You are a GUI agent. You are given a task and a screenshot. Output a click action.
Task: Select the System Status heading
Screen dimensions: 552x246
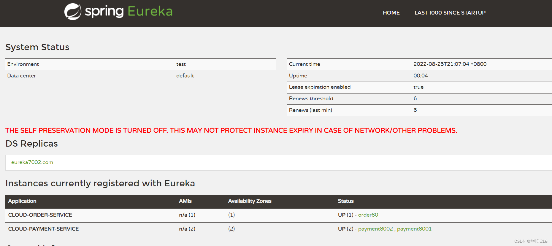pyautogui.click(x=37, y=47)
